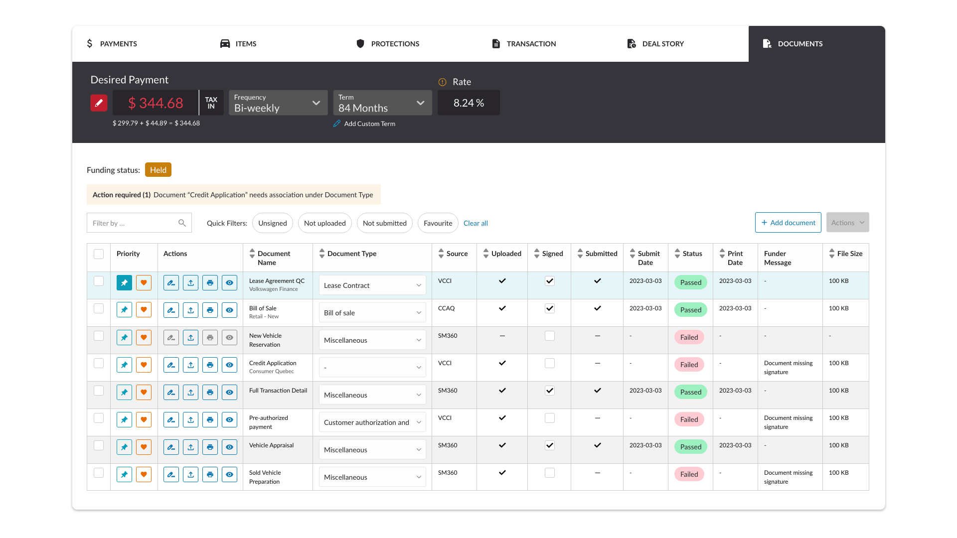Viewport: 957px width, 538px height.
Task: Select the Sold Vehicle Preparation row checkbox
Action: tap(99, 473)
